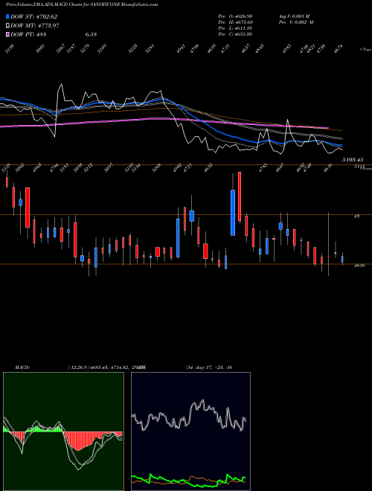
Task: Select the chart title mentioning SANOFICONR MunafaSutra.com
Action: 82,4
